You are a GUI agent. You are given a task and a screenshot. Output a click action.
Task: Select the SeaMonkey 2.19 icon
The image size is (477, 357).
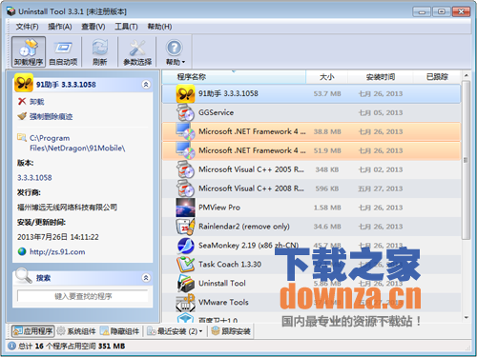(185, 246)
